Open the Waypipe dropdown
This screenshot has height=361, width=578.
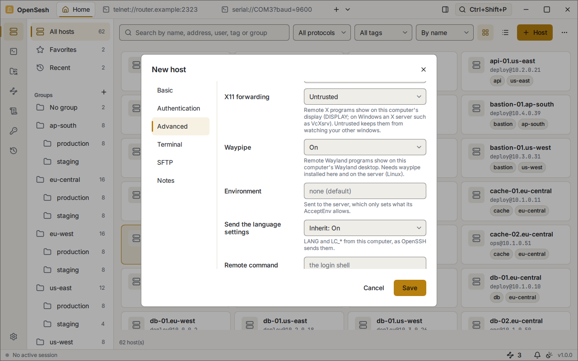pos(365,147)
